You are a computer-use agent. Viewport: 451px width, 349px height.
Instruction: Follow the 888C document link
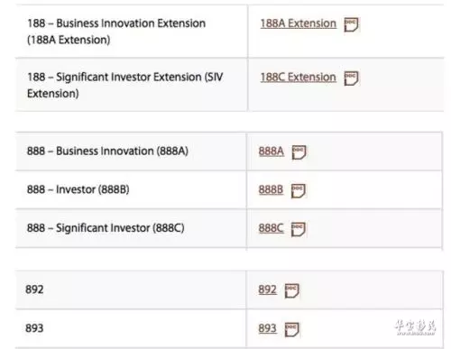click(271, 228)
